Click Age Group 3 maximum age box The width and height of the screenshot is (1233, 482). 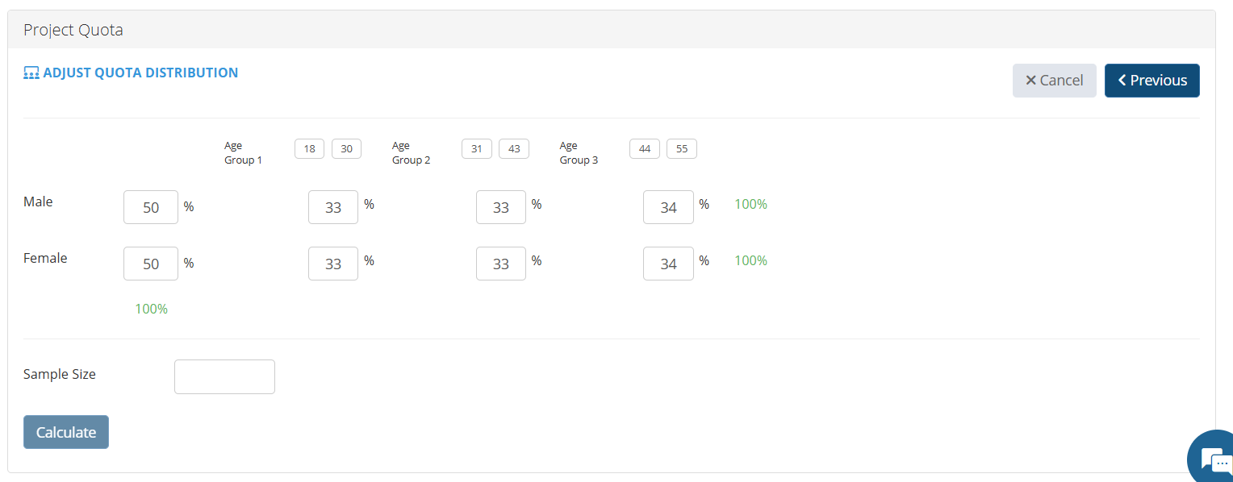coord(681,149)
